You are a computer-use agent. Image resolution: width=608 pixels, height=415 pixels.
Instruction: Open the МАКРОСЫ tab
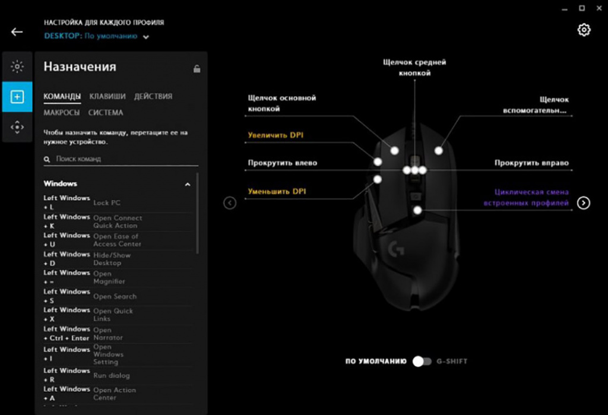[61, 112]
